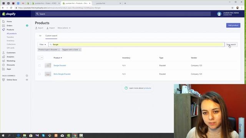Click the browser back arrow
Image resolution: width=246 pixels, height=138 pixels.
3,8
